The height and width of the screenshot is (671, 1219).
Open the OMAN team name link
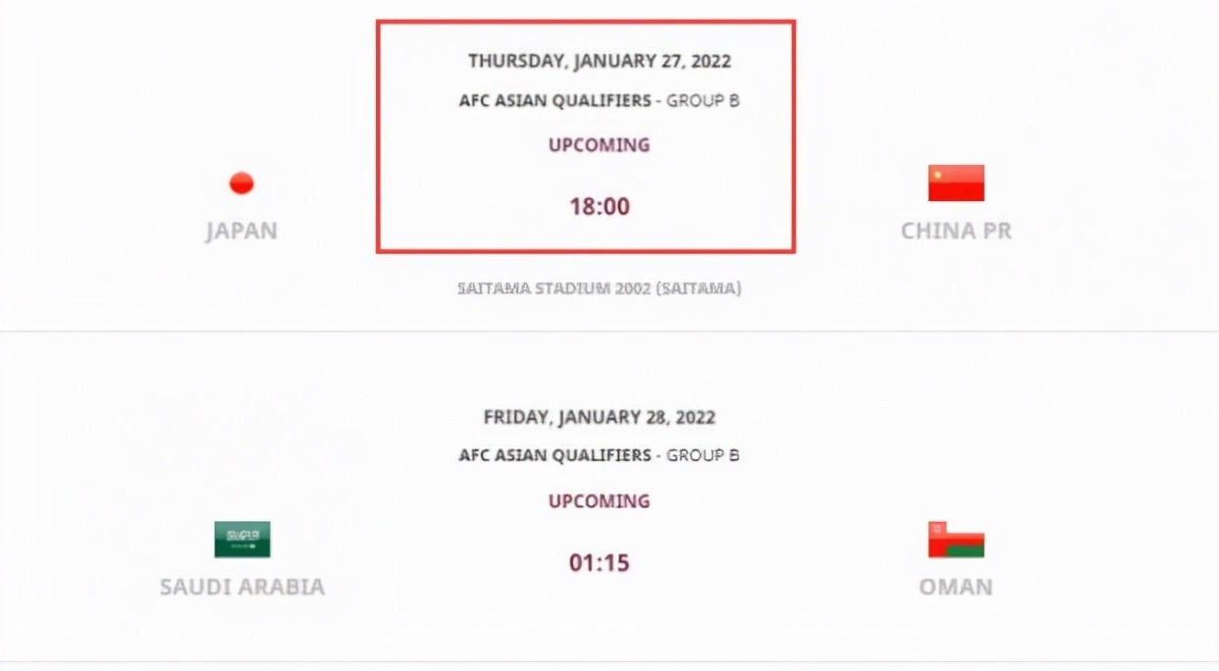(x=956, y=588)
